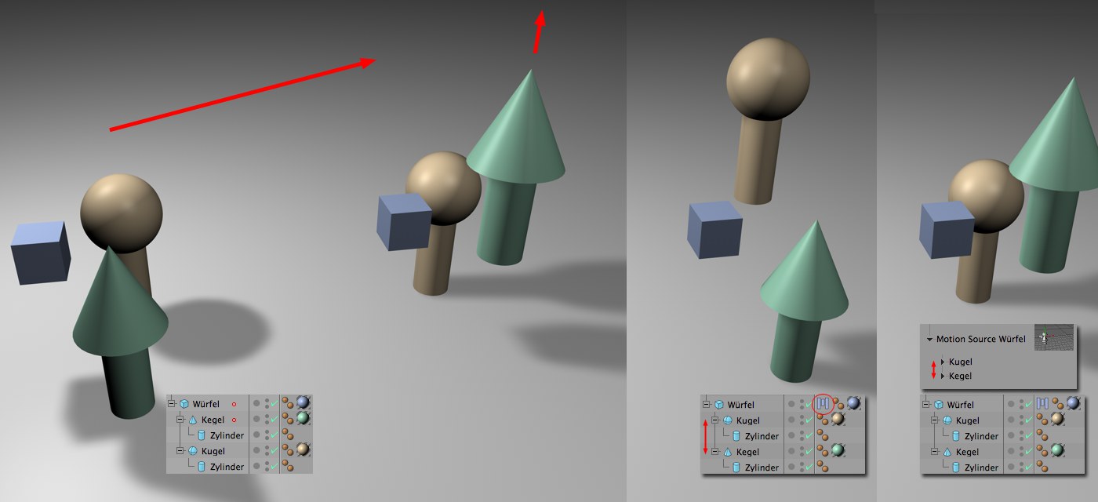Select the 'Zylinder' name under Kegel, middle tree
This screenshot has width=1098, height=502.
762,467
